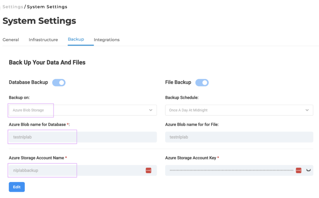Expand the Backup Schedule dropdown chevron

[x=307, y=110]
